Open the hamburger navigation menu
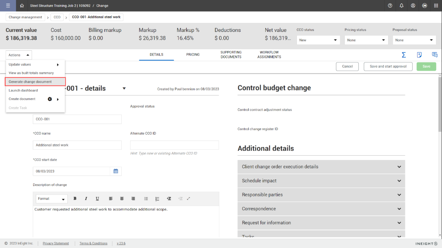This screenshot has width=442, height=248. [8, 6]
